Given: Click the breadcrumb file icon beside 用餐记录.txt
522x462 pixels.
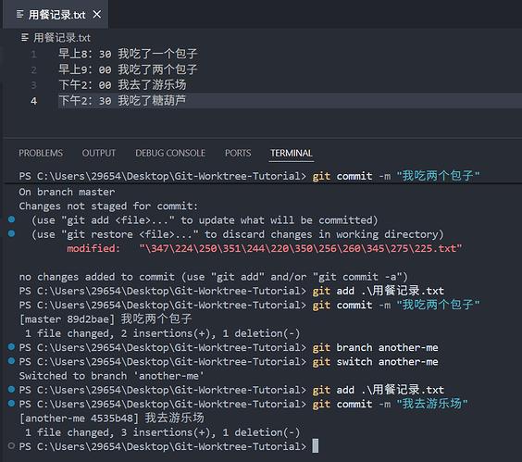Looking at the screenshot, I should 25,37.
